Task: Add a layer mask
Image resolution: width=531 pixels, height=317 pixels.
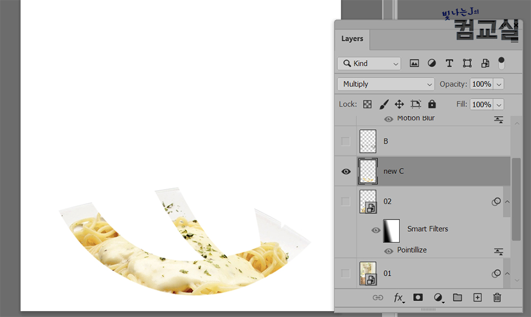Action: coord(418,297)
